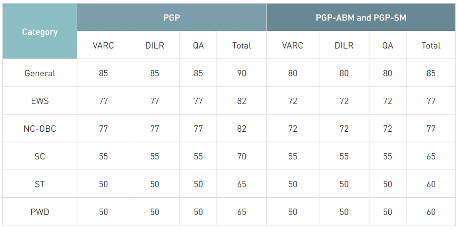Select the "General" row label

pyautogui.click(x=40, y=73)
